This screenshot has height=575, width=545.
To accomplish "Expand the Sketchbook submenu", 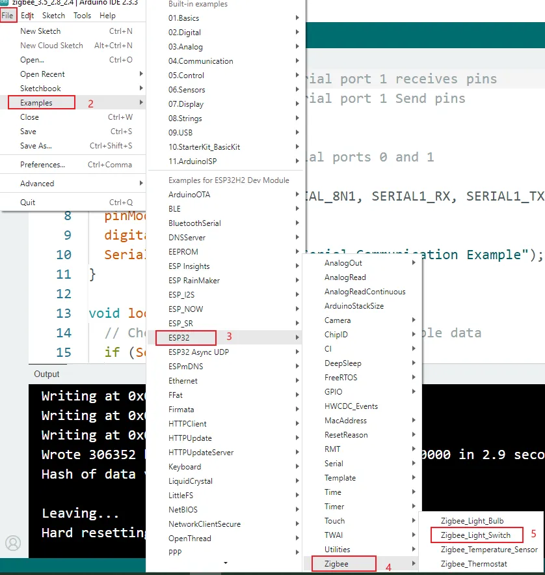I will click(73, 89).
